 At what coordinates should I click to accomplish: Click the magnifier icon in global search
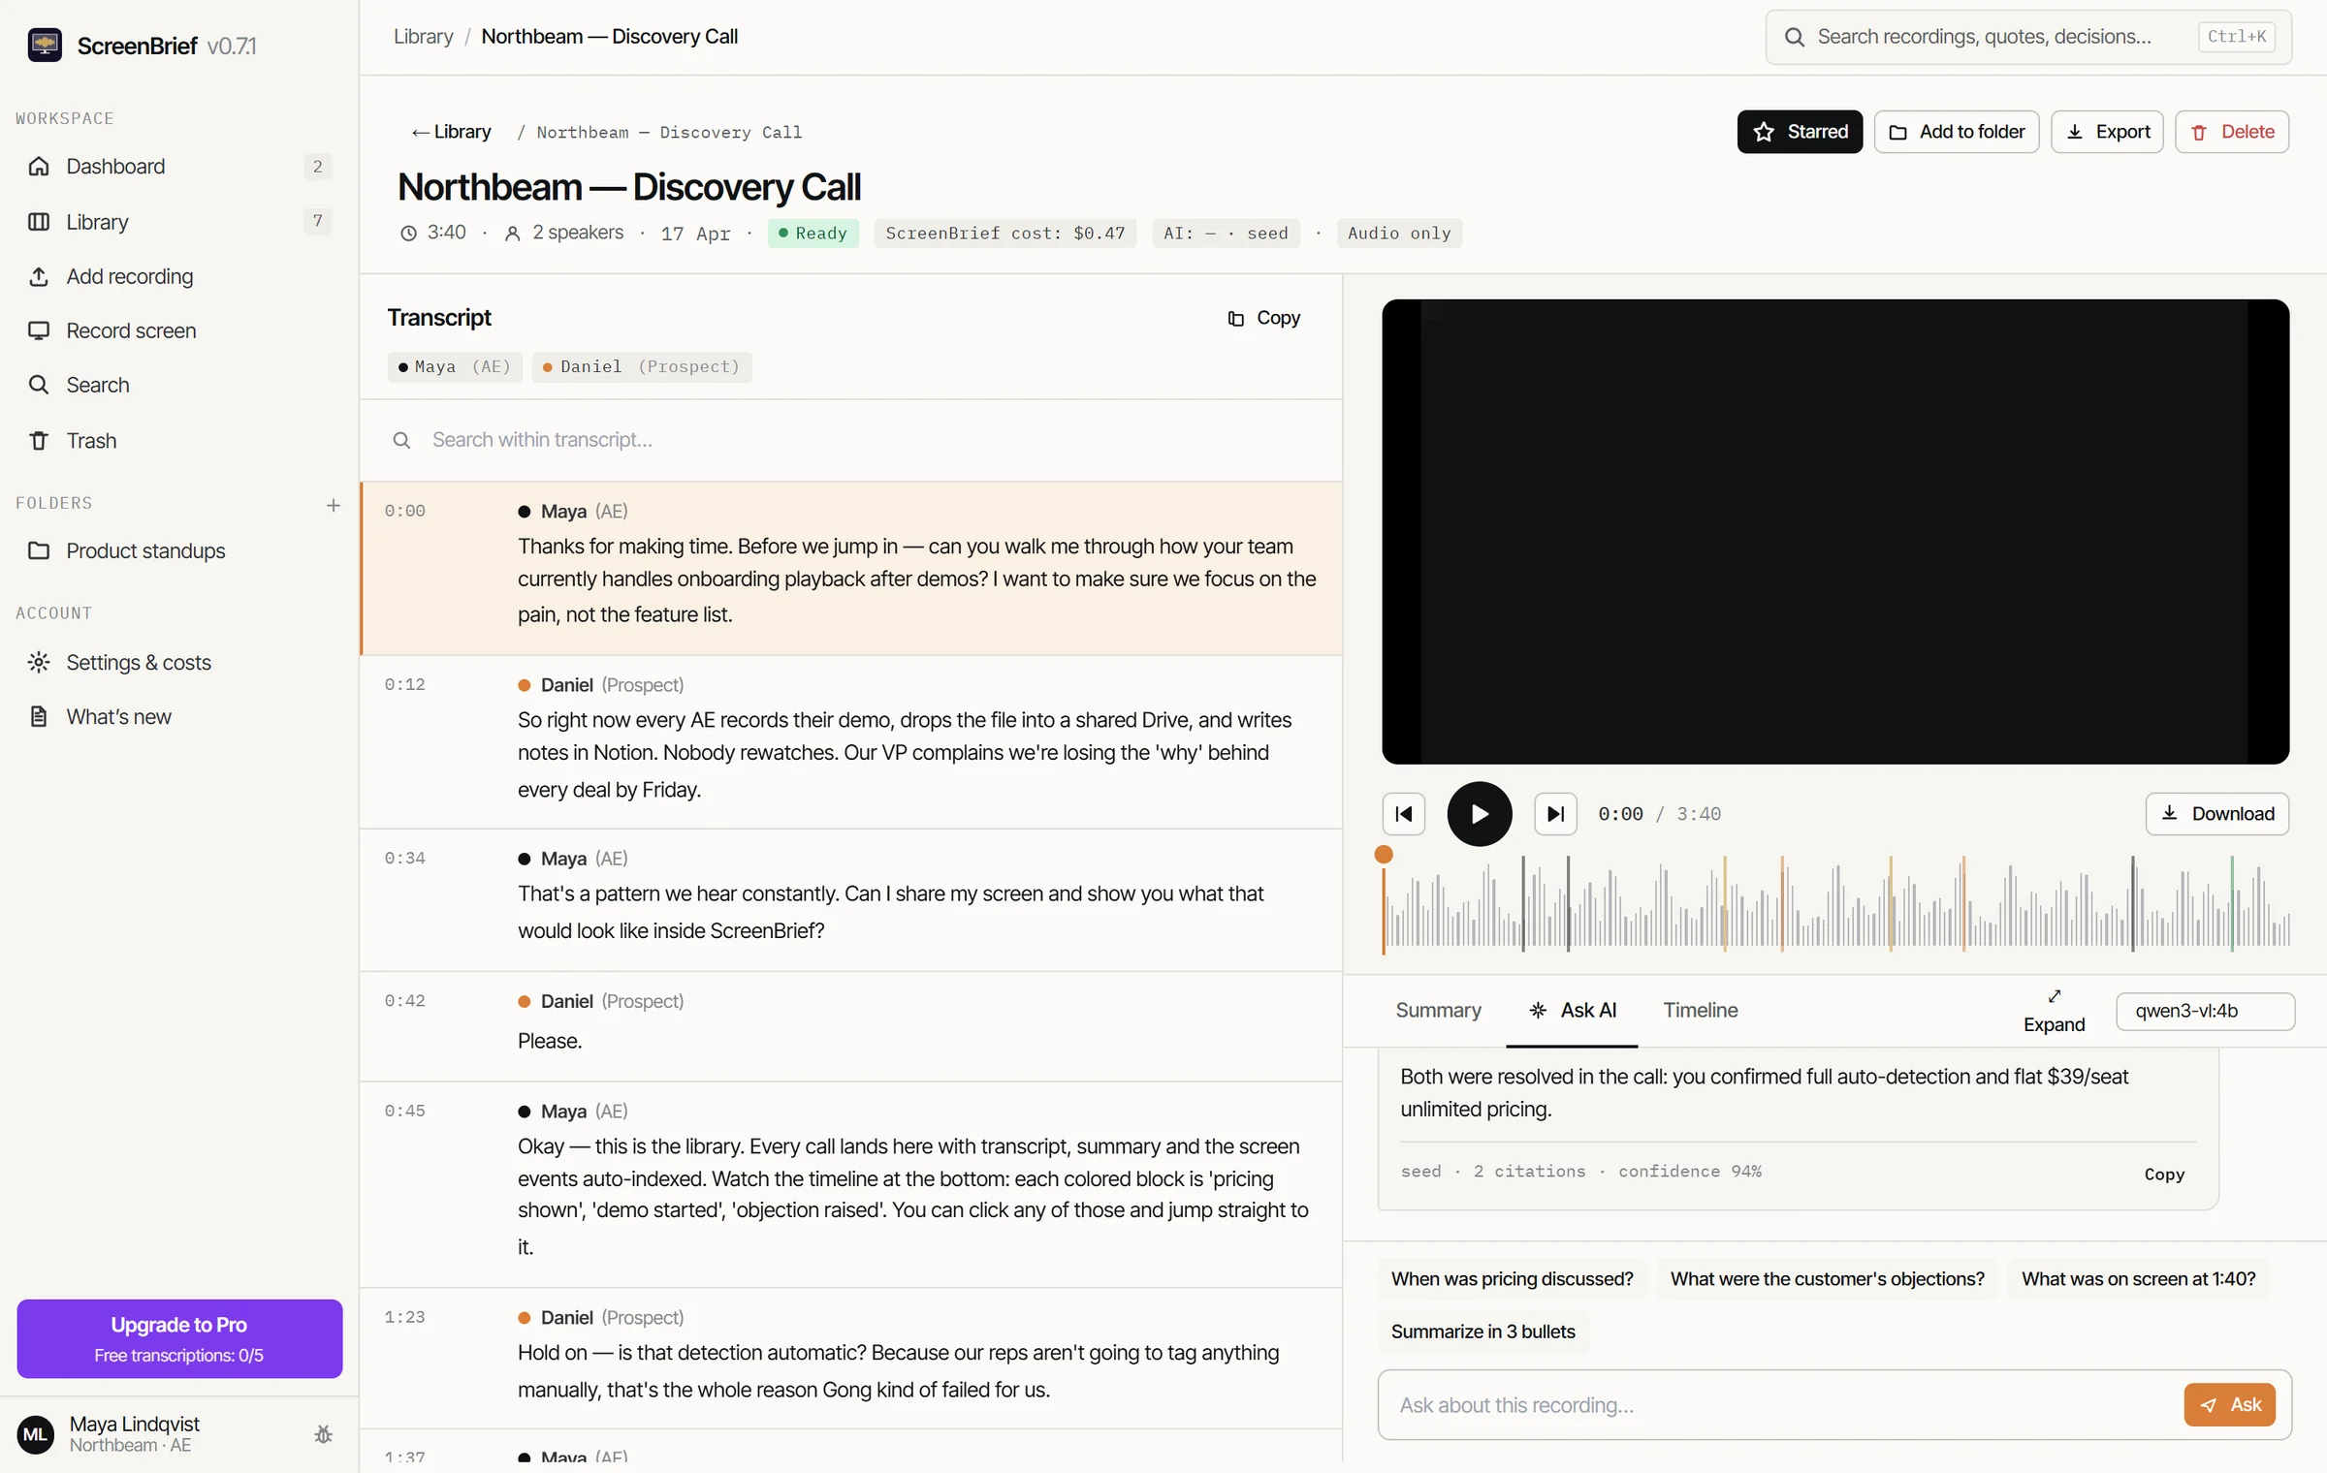(1795, 37)
